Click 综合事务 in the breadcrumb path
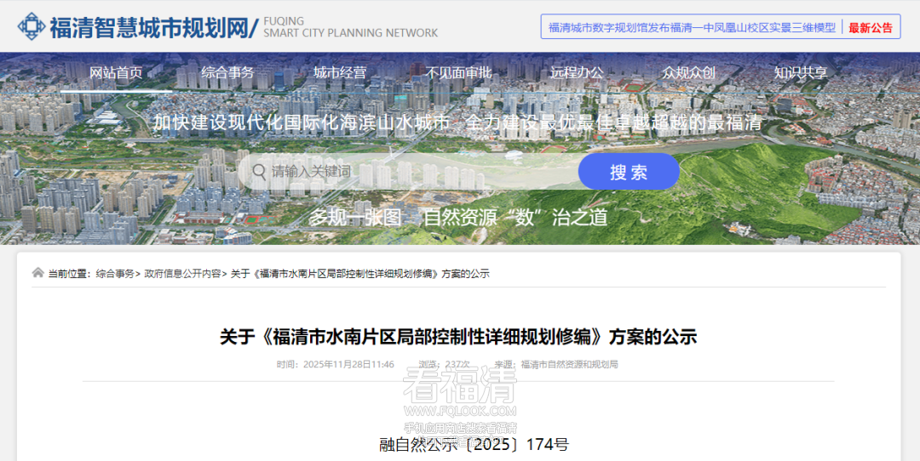This screenshot has height=461, width=920. [x=114, y=274]
